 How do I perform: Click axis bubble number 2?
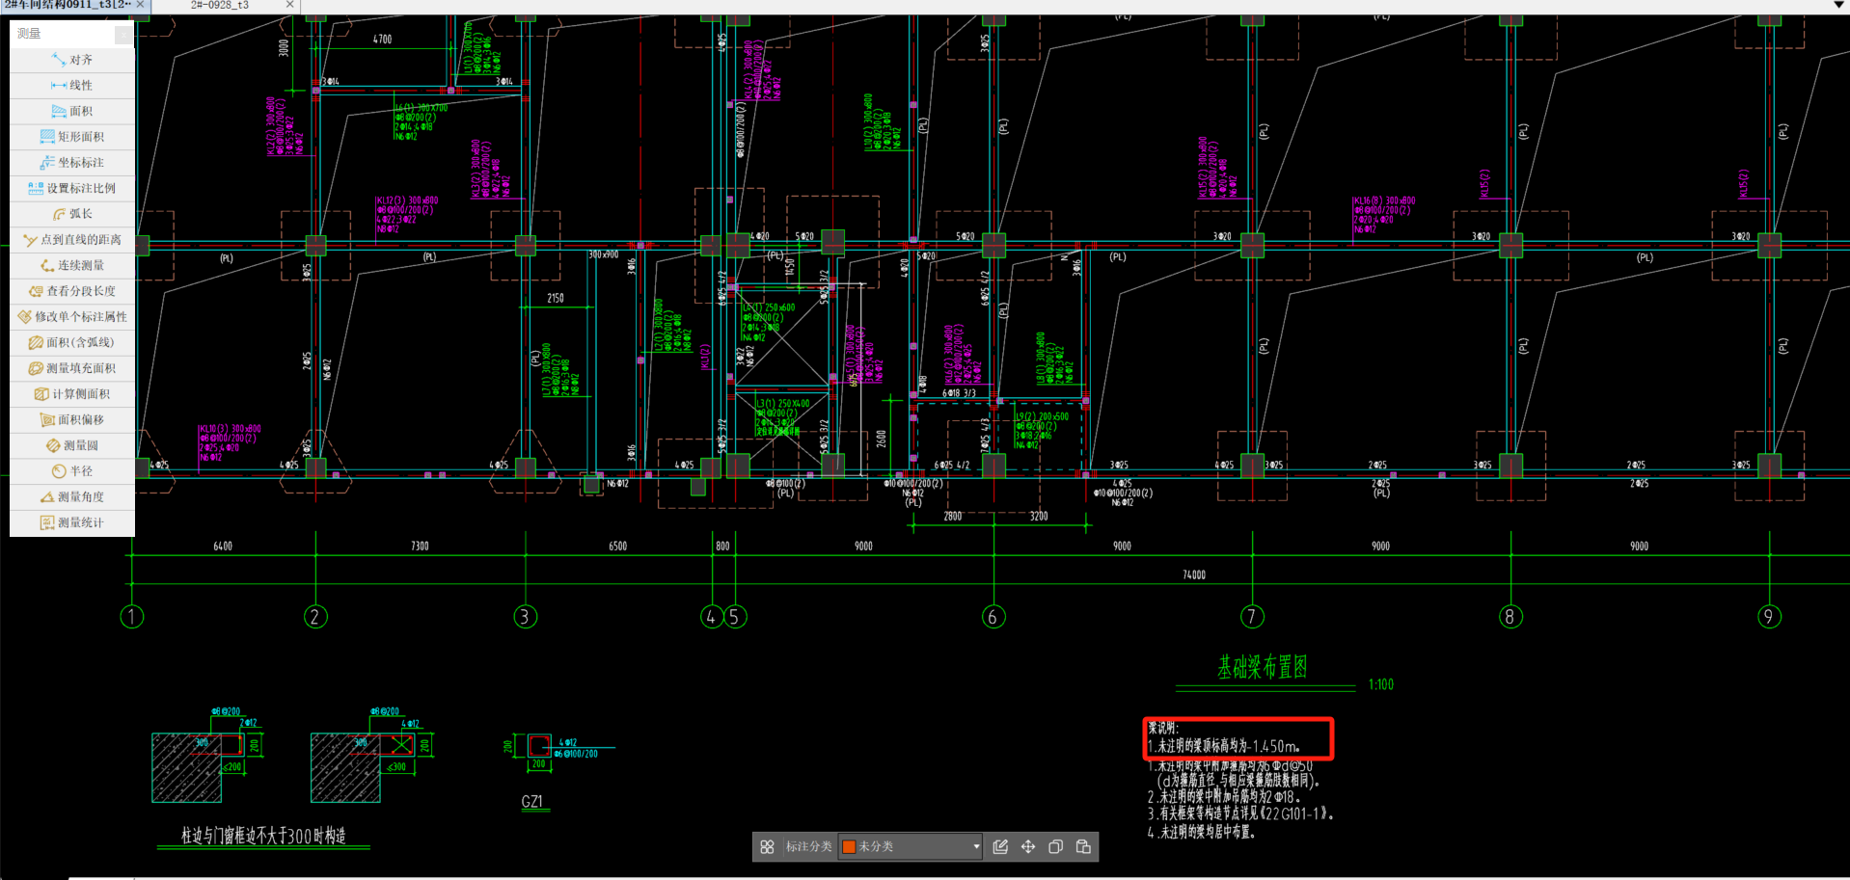[x=315, y=617]
